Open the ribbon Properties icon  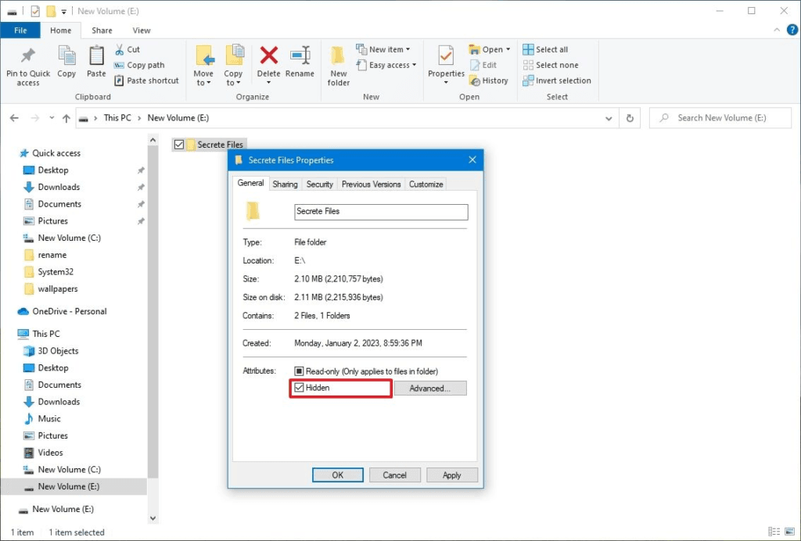pos(446,57)
